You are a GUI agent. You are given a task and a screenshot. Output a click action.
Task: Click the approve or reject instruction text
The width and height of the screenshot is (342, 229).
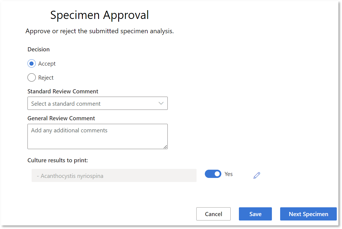(x=100, y=31)
